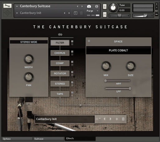Click the SPACE panel title
160x142 pixels.
[118, 42]
